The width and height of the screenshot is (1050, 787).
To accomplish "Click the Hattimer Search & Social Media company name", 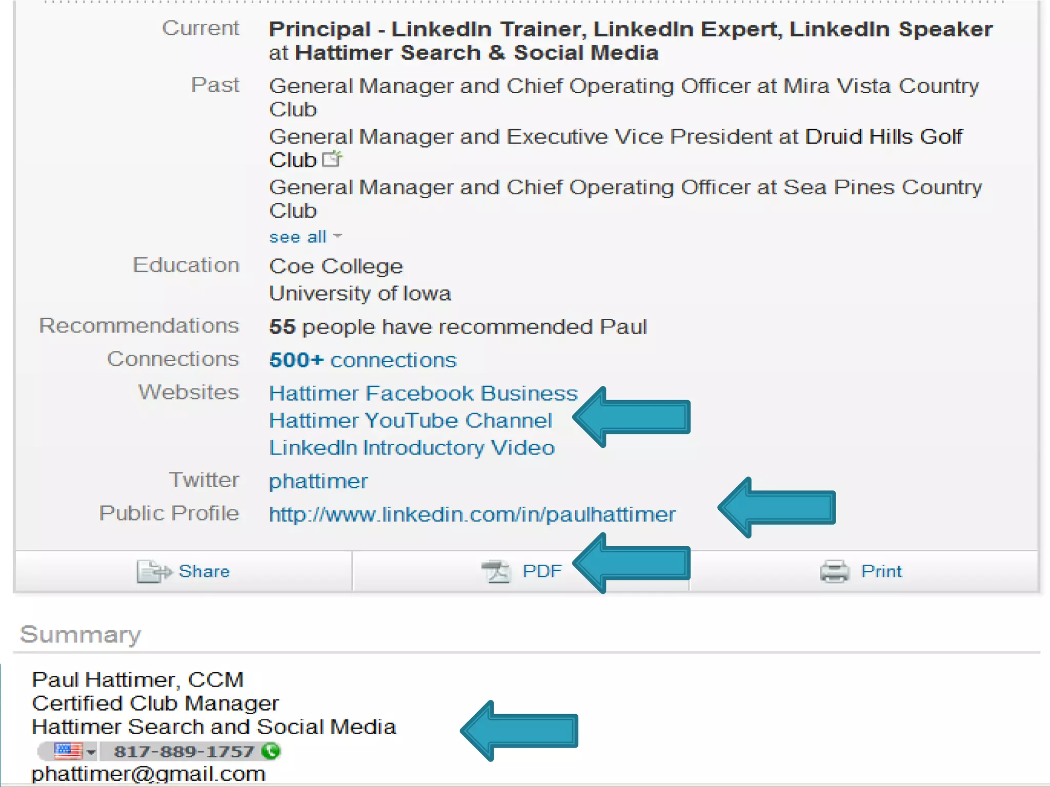I will tap(476, 53).
